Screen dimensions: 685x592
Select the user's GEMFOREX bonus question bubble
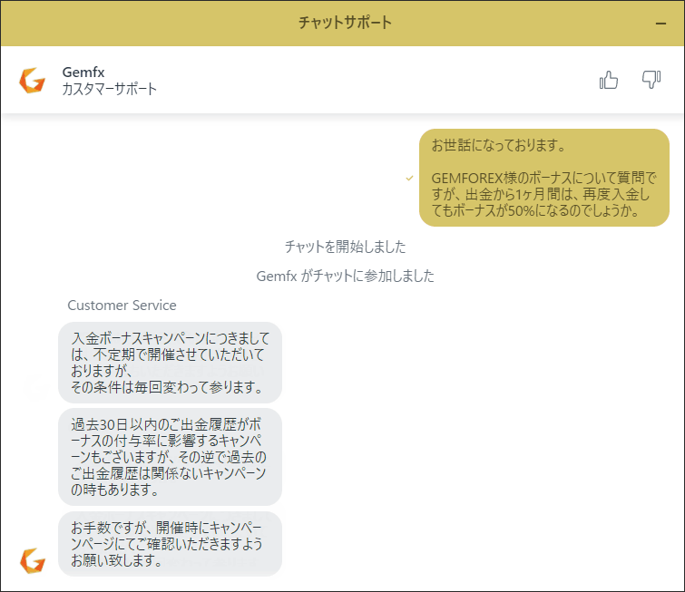coord(544,178)
